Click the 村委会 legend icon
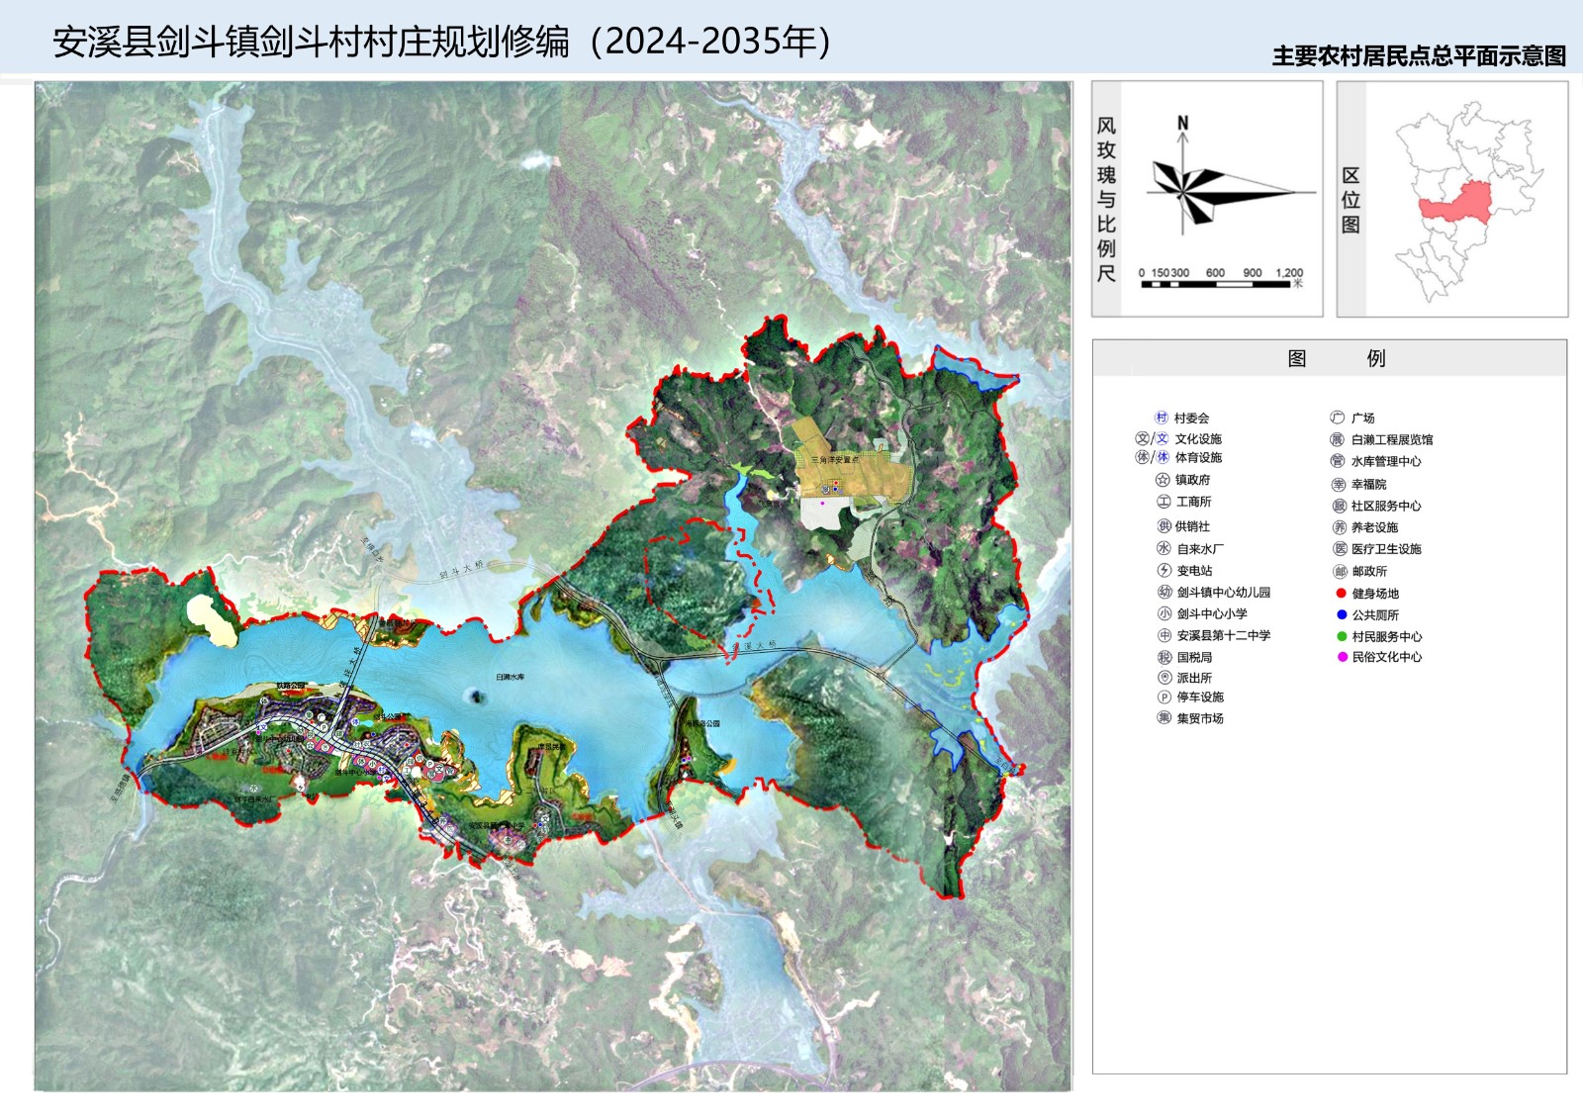This screenshot has width=1583, height=1119. pyautogui.click(x=1162, y=418)
